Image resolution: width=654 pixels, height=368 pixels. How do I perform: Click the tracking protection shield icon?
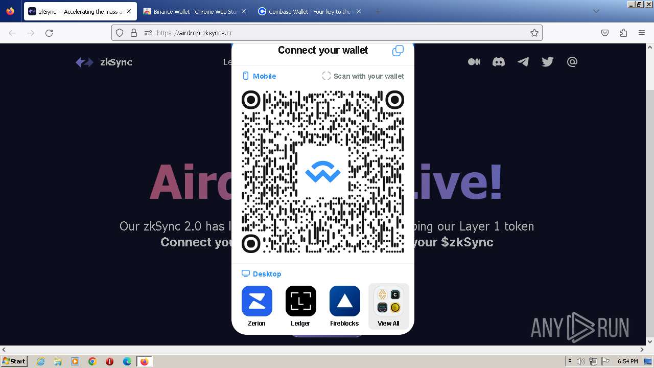(120, 33)
